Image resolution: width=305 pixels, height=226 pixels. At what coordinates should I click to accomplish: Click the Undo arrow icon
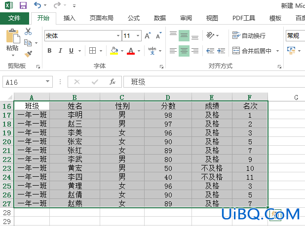[x=38, y=5]
